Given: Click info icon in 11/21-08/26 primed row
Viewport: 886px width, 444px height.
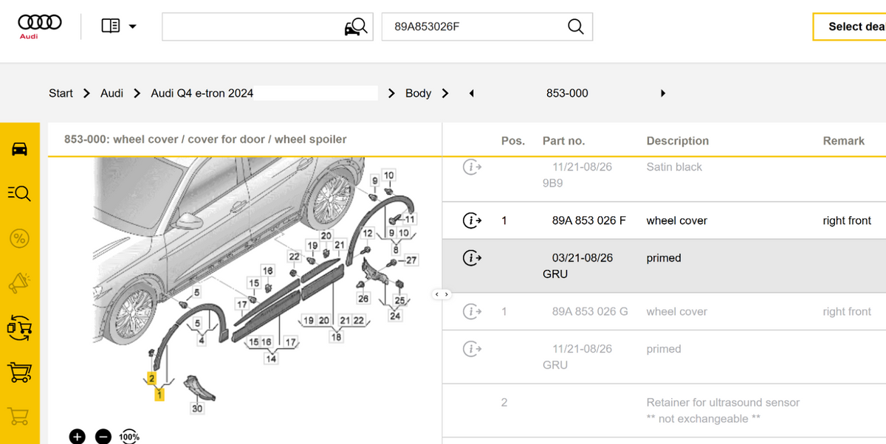Looking at the screenshot, I should (x=472, y=349).
